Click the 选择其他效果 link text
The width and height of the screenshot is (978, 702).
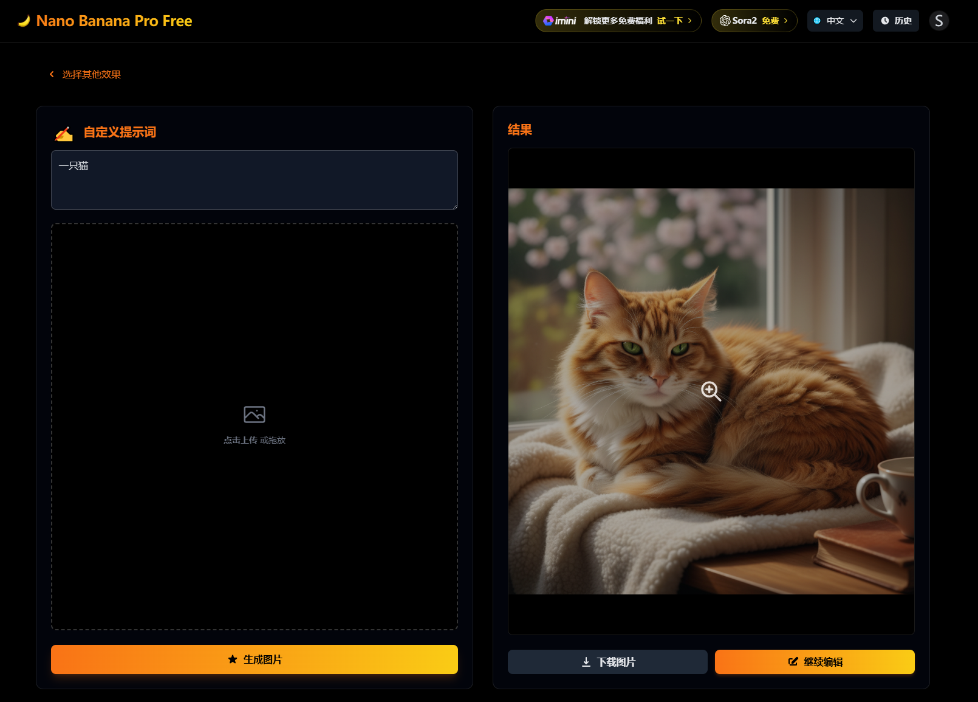[x=92, y=74]
